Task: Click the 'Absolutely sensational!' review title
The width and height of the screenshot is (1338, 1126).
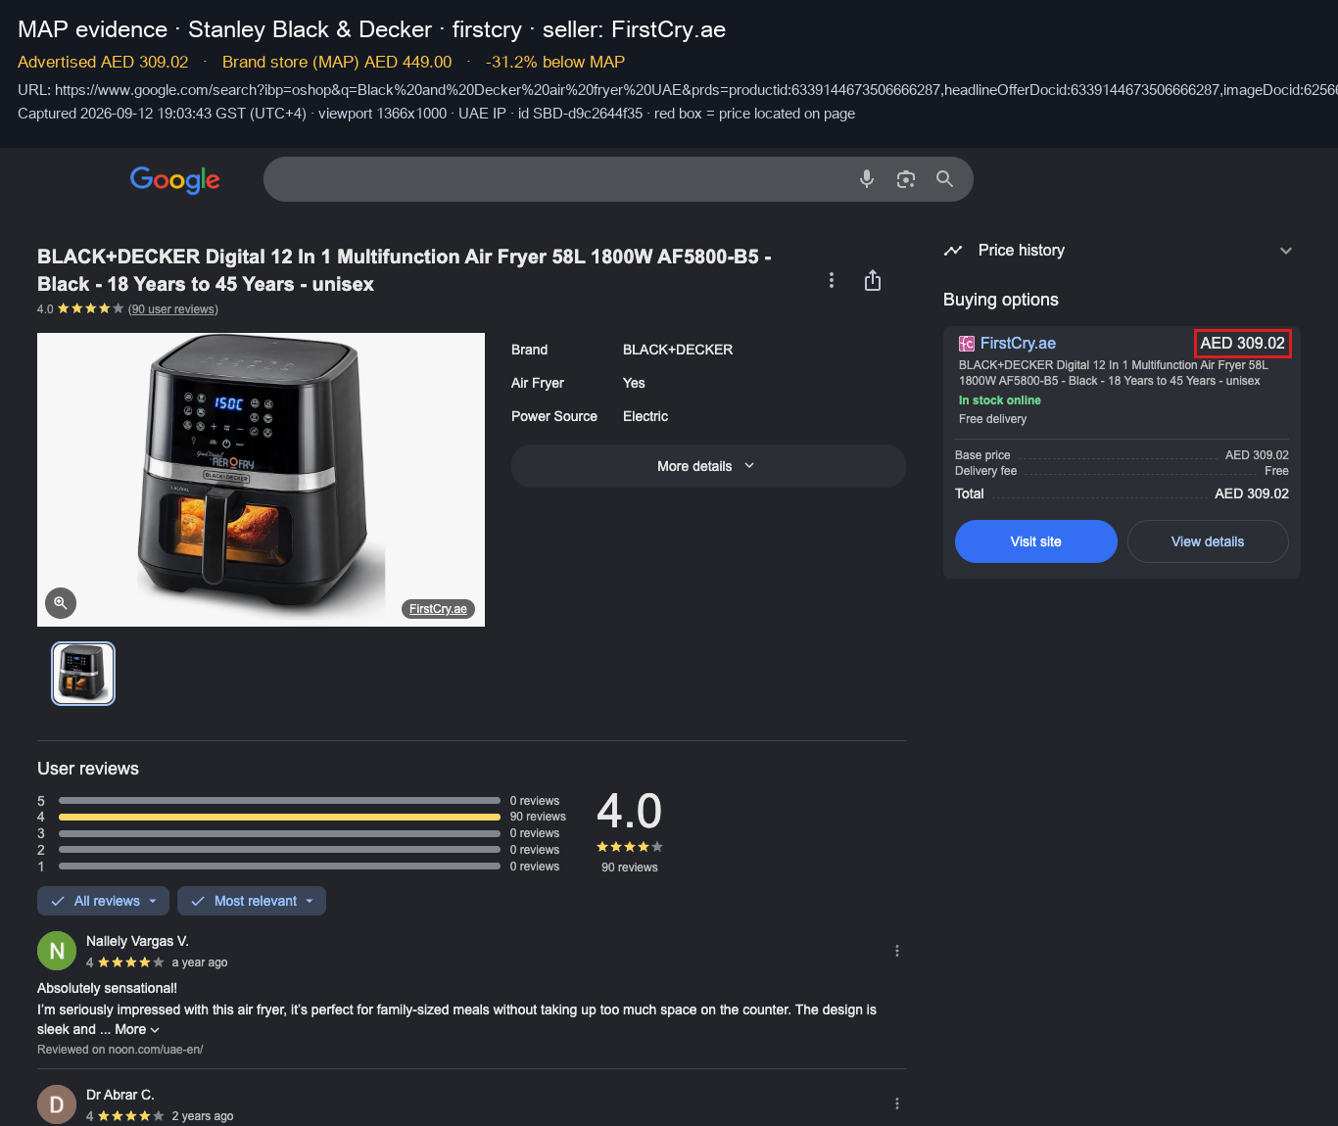Action: [108, 988]
